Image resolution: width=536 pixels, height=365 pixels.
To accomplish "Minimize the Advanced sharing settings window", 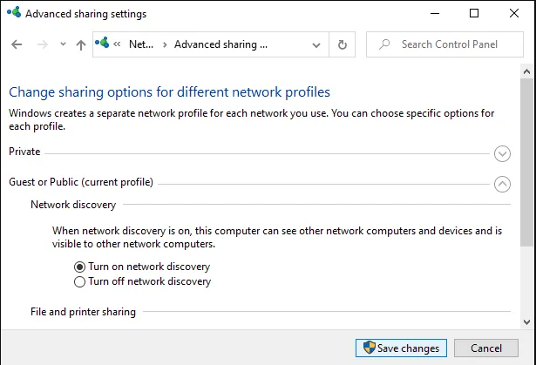I will point(435,13).
